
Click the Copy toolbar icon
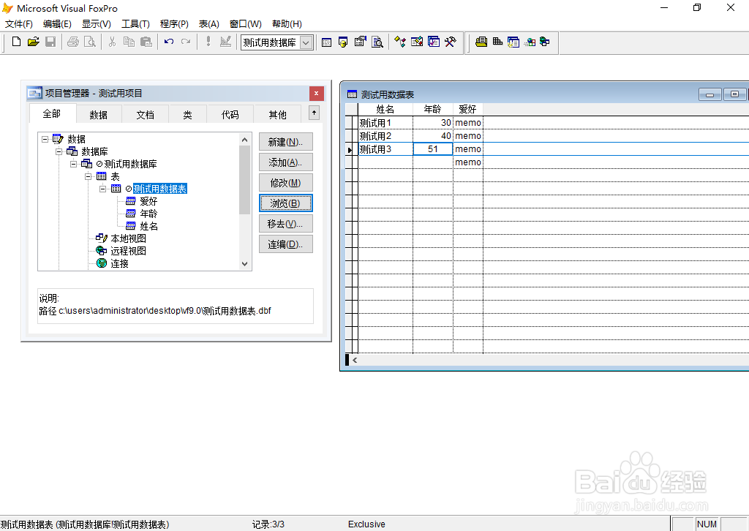pyautogui.click(x=129, y=42)
